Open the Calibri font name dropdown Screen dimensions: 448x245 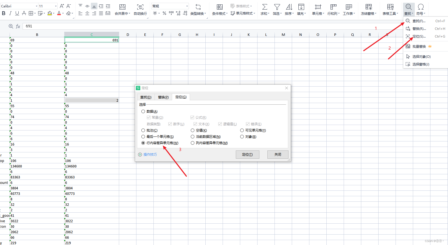(37, 6)
